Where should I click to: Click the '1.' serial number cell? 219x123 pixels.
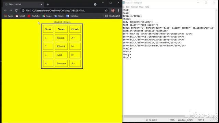pyautogui.click(x=48, y=38)
